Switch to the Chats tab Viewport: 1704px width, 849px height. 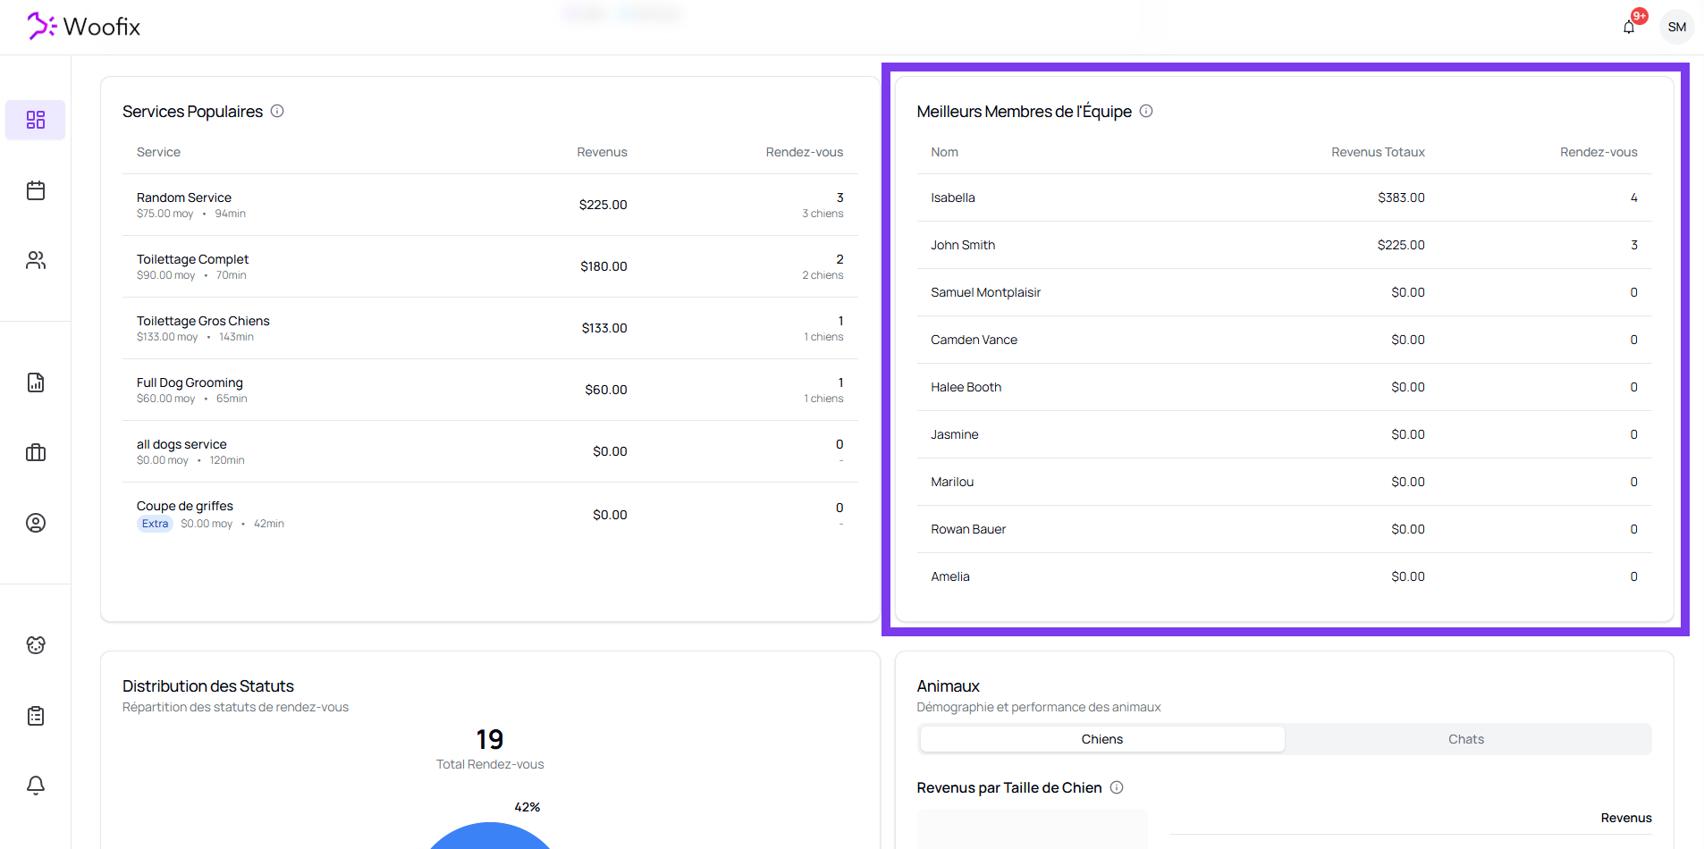coord(1465,739)
